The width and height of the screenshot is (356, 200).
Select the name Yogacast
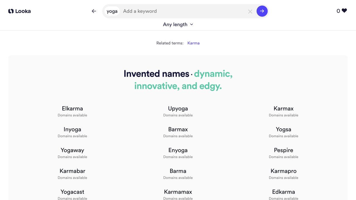[72, 192]
